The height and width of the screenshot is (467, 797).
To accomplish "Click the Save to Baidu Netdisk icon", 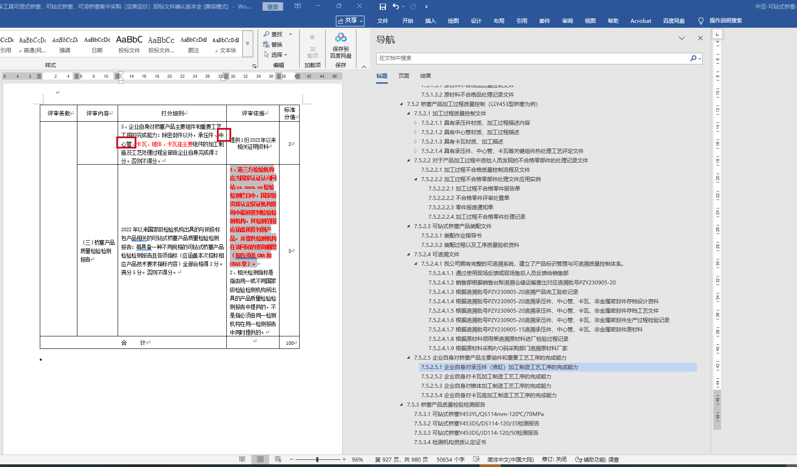I will pyautogui.click(x=340, y=38).
